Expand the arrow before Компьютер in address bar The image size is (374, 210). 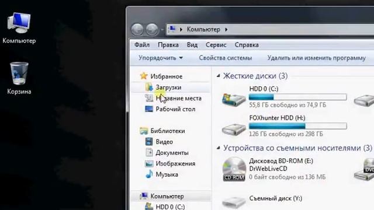tap(181, 30)
